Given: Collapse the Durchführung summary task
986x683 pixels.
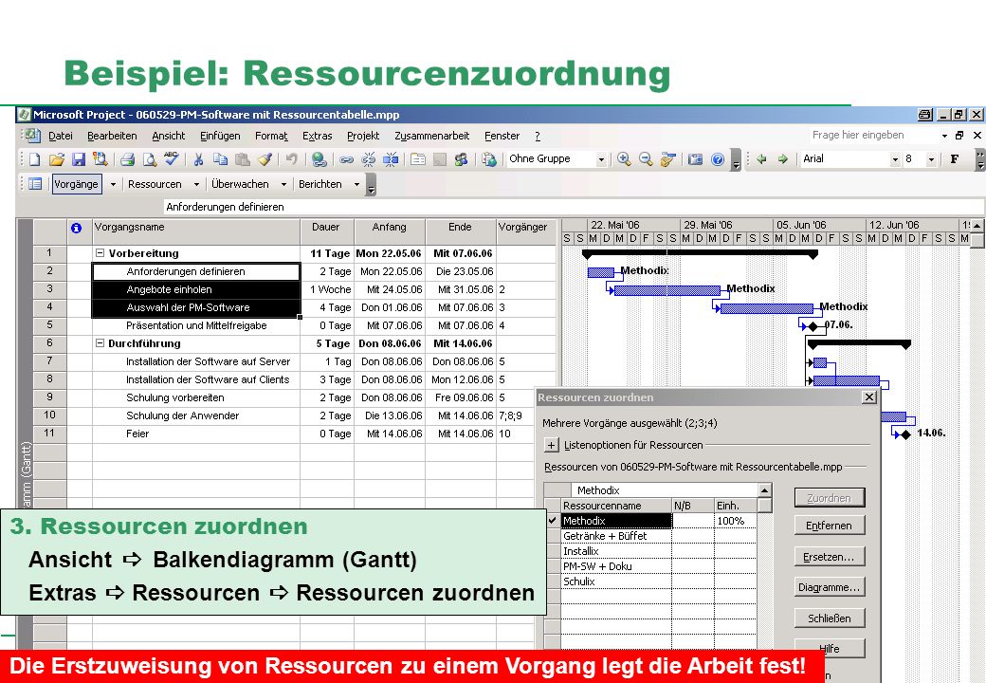Looking at the screenshot, I should tap(100, 342).
